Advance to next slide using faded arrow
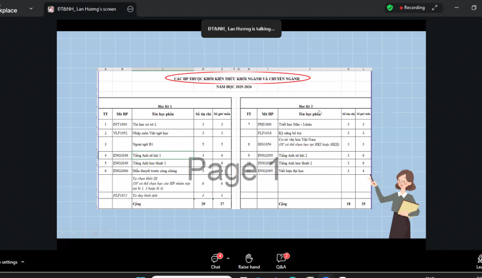 (73, 233)
